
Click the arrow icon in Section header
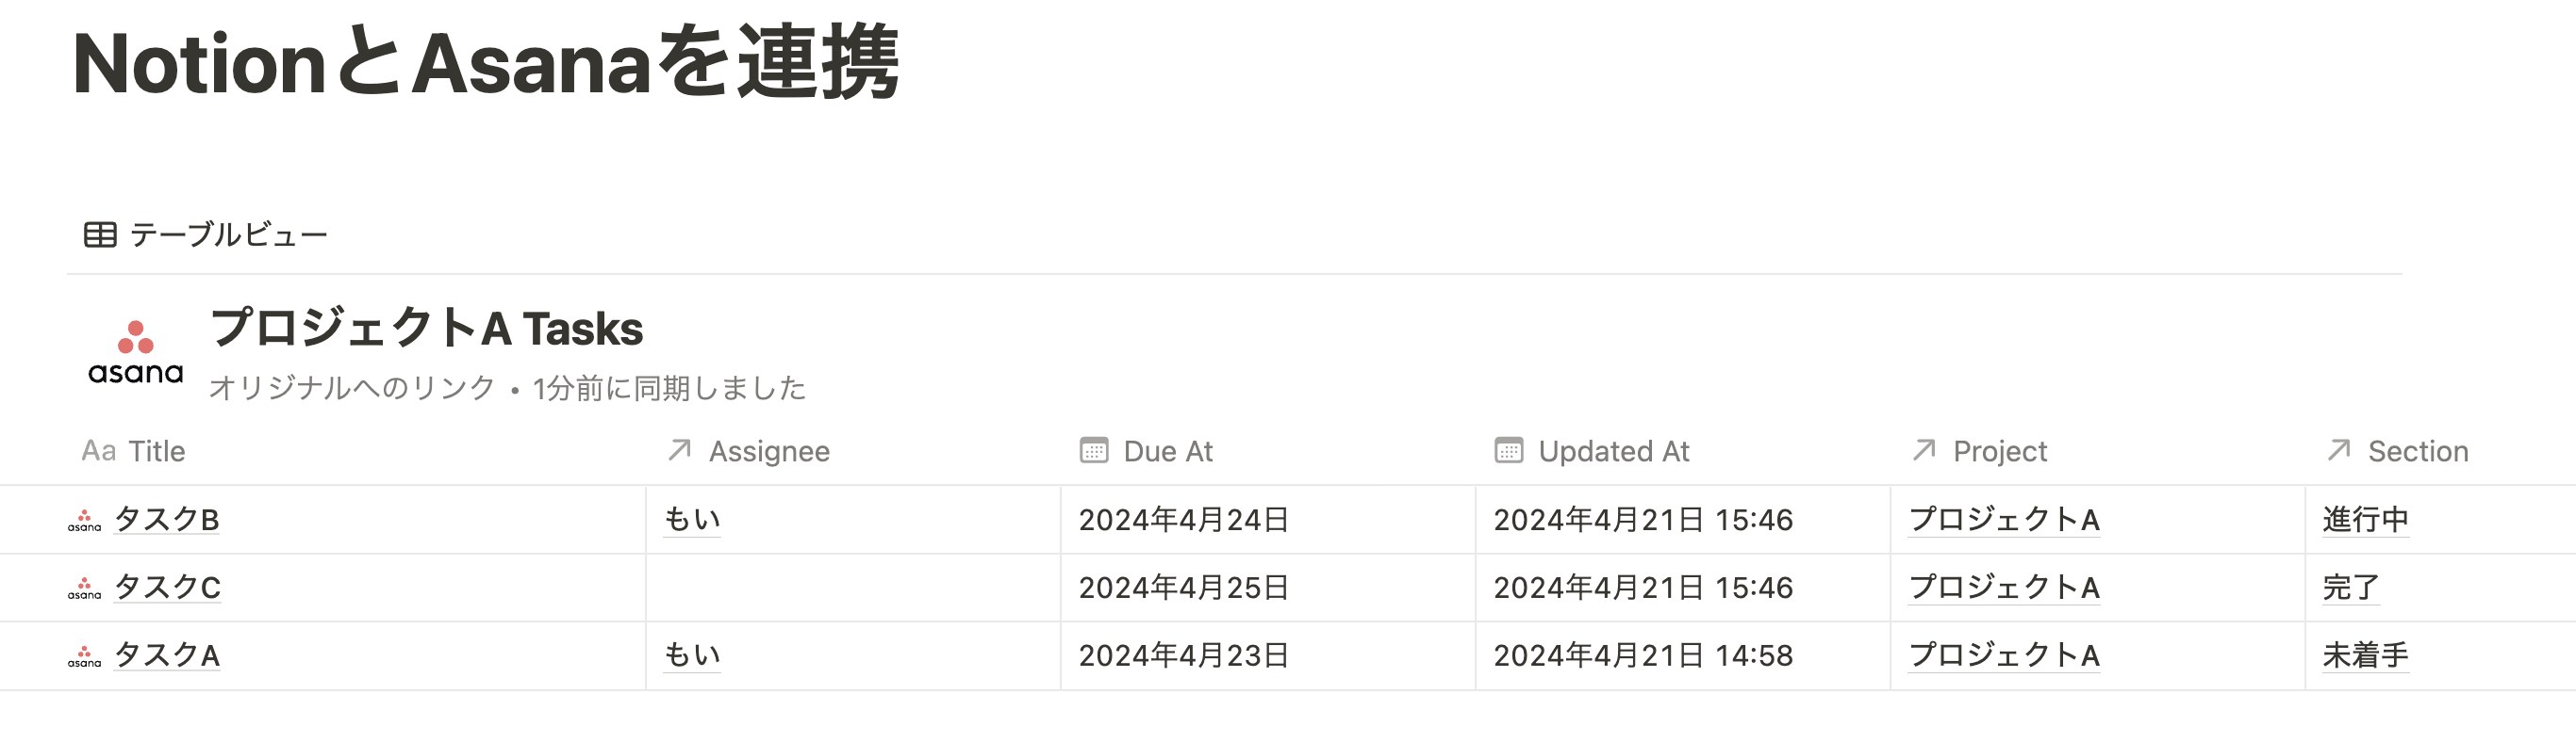tap(2339, 450)
